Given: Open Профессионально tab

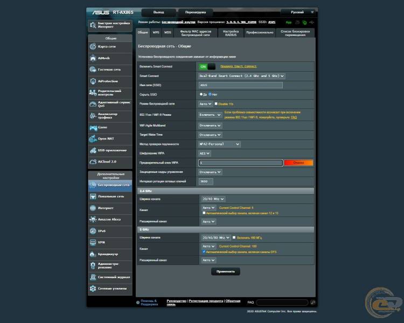Looking at the screenshot, I should [x=260, y=33].
